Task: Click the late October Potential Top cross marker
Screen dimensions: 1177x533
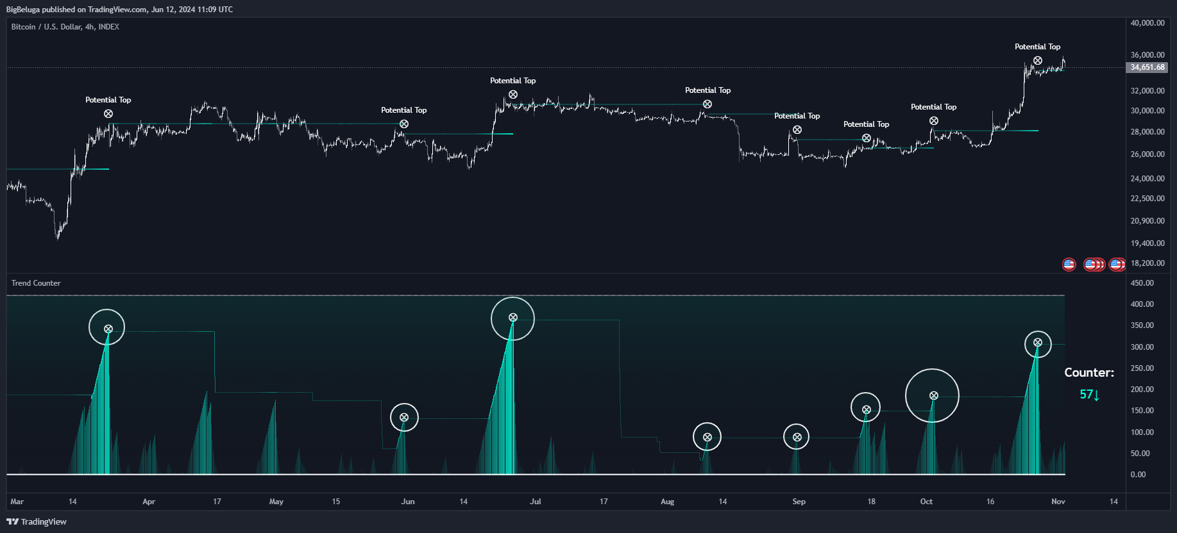Action: (1038, 61)
